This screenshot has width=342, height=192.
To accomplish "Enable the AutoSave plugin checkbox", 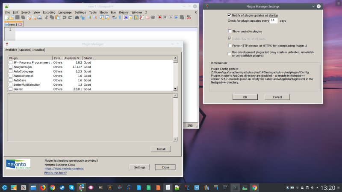I will coord(10,80).
